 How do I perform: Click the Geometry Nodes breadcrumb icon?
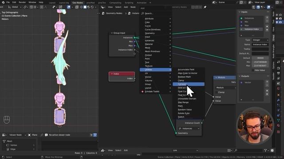click(103, 13)
